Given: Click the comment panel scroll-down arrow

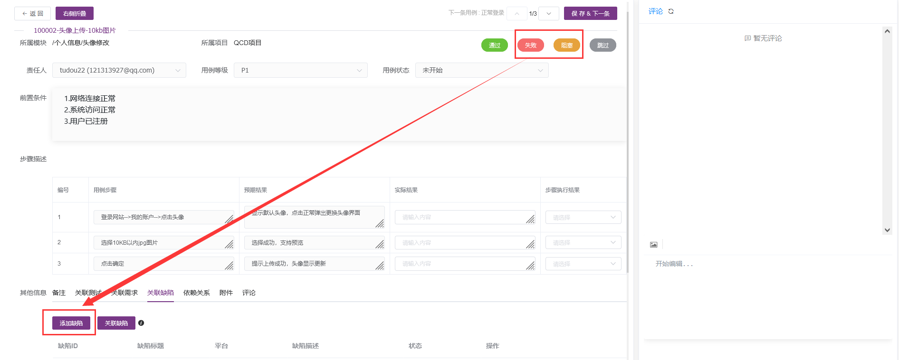Looking at the screenshot, I should [887, 230].
